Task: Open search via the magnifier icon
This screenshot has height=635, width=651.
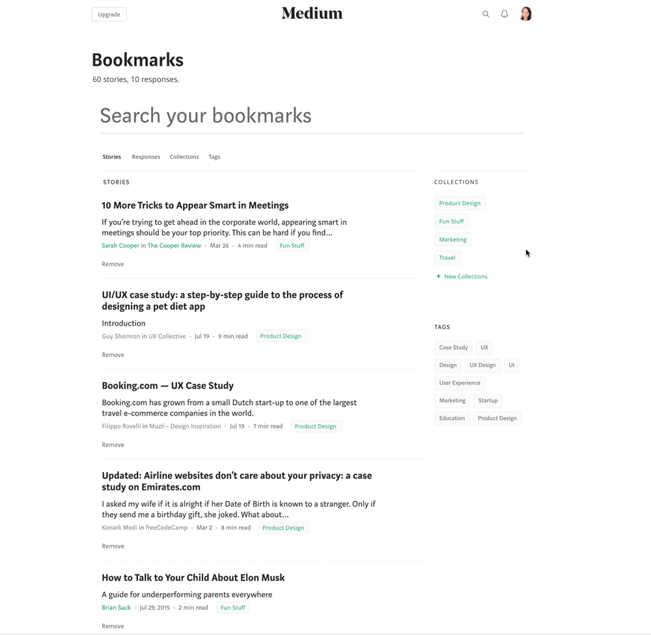Action: [x=486, y=14]
